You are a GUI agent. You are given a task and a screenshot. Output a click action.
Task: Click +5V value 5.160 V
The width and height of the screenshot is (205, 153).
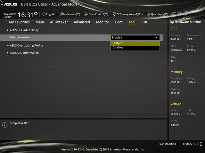[191, 114]
